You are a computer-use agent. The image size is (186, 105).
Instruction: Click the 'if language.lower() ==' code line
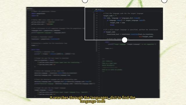click(126, 20)
